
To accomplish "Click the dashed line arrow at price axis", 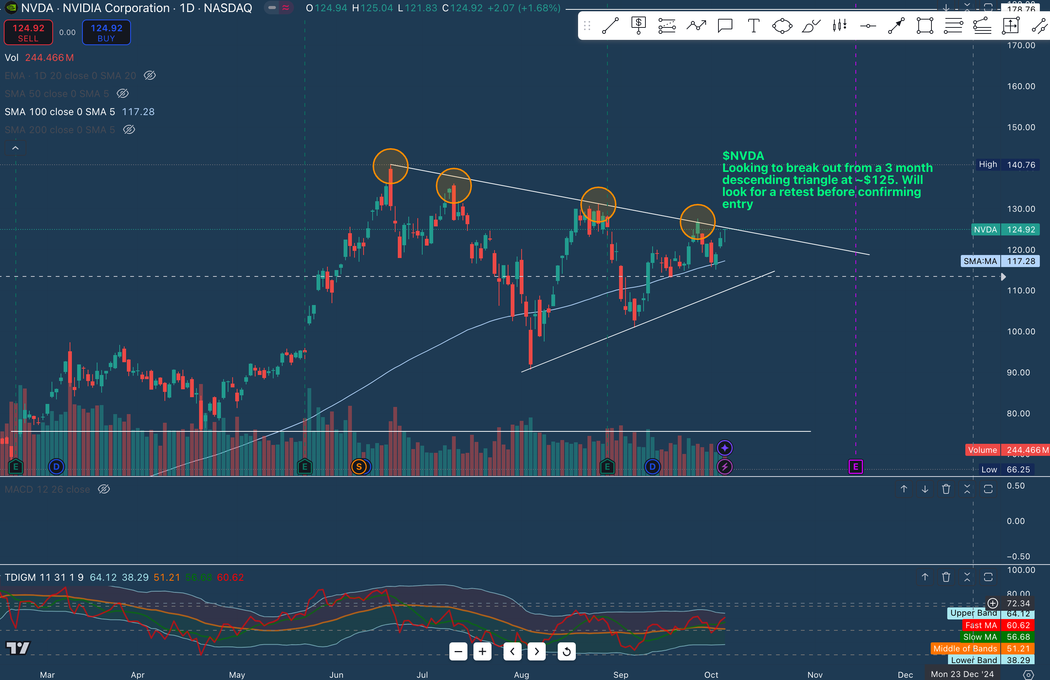I will click(x=1003, y=277).
